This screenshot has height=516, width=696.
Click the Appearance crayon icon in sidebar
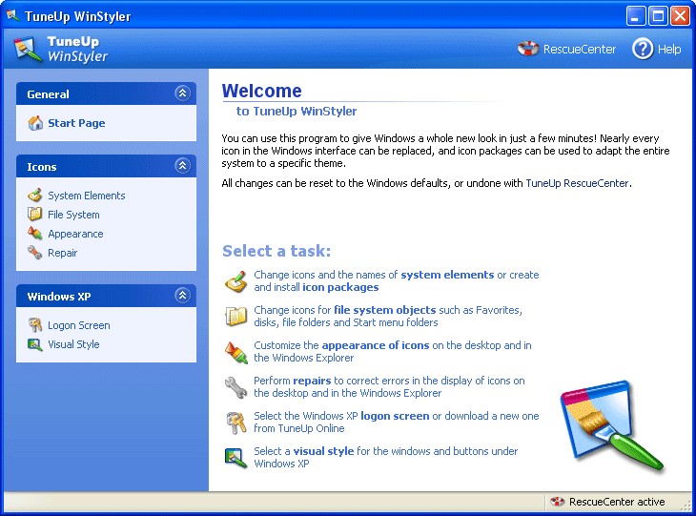click(x=35, y=234)
